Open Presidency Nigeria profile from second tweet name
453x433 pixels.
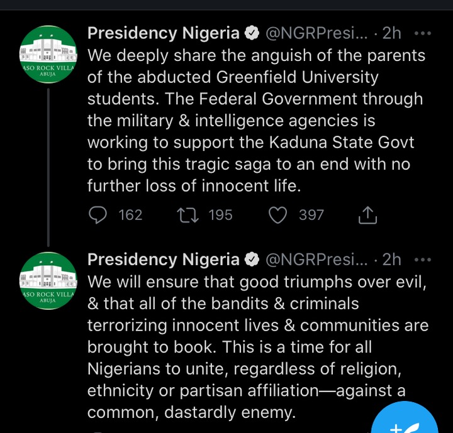[164, 260]
